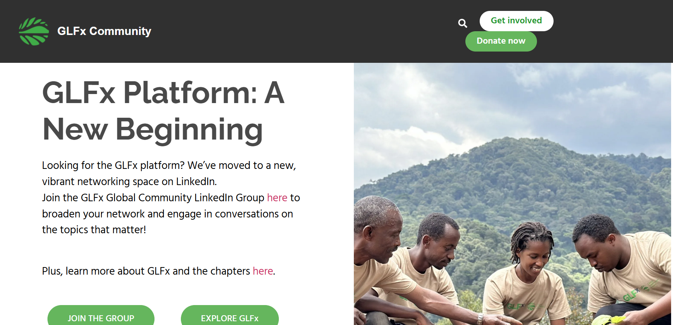Open the search magnifier icon
The image size is (673, 325).
462,23
